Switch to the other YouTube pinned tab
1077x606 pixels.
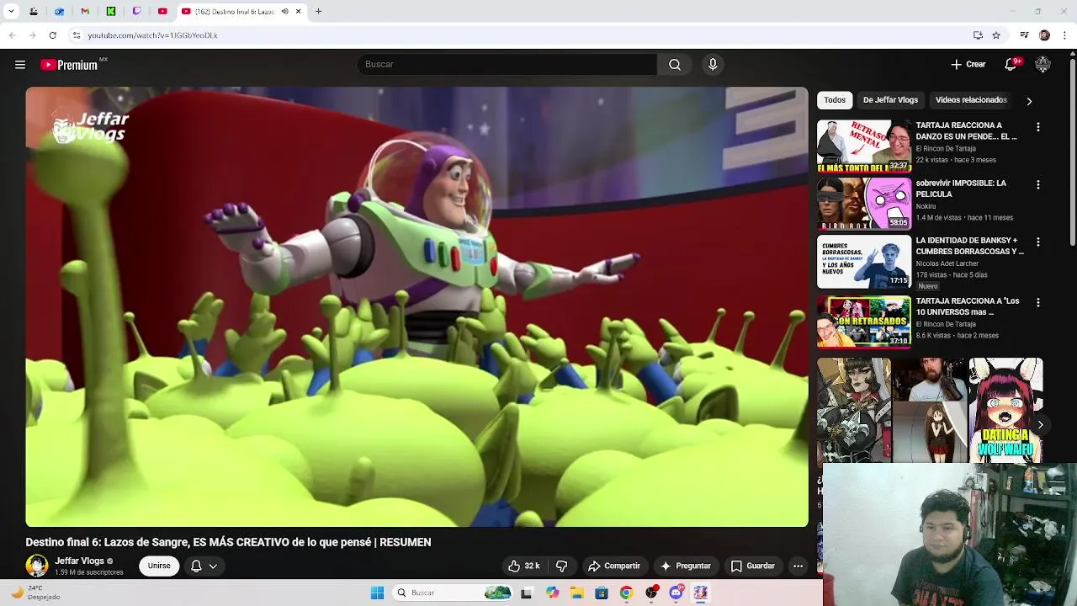click(x=162, y=12)
